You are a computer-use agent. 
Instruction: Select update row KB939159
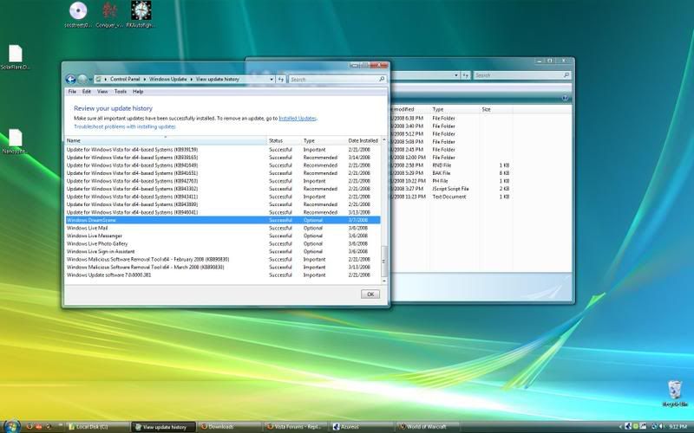(x=223, y=149)
